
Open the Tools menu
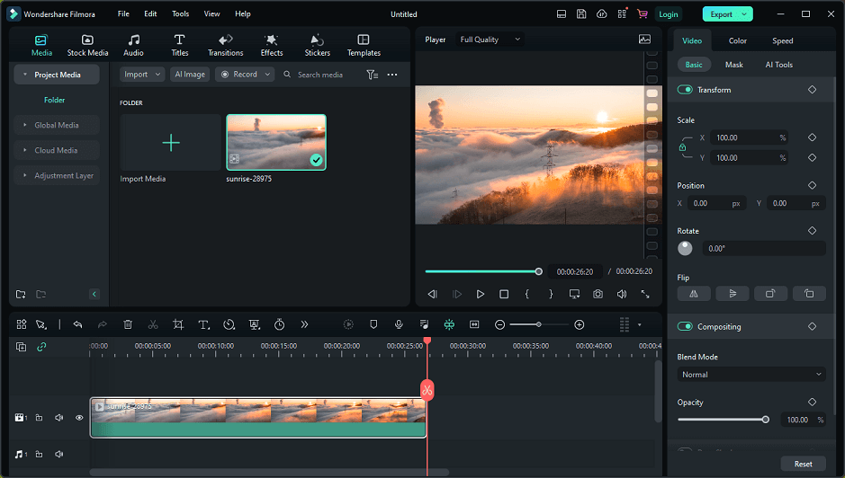(181, 14)
